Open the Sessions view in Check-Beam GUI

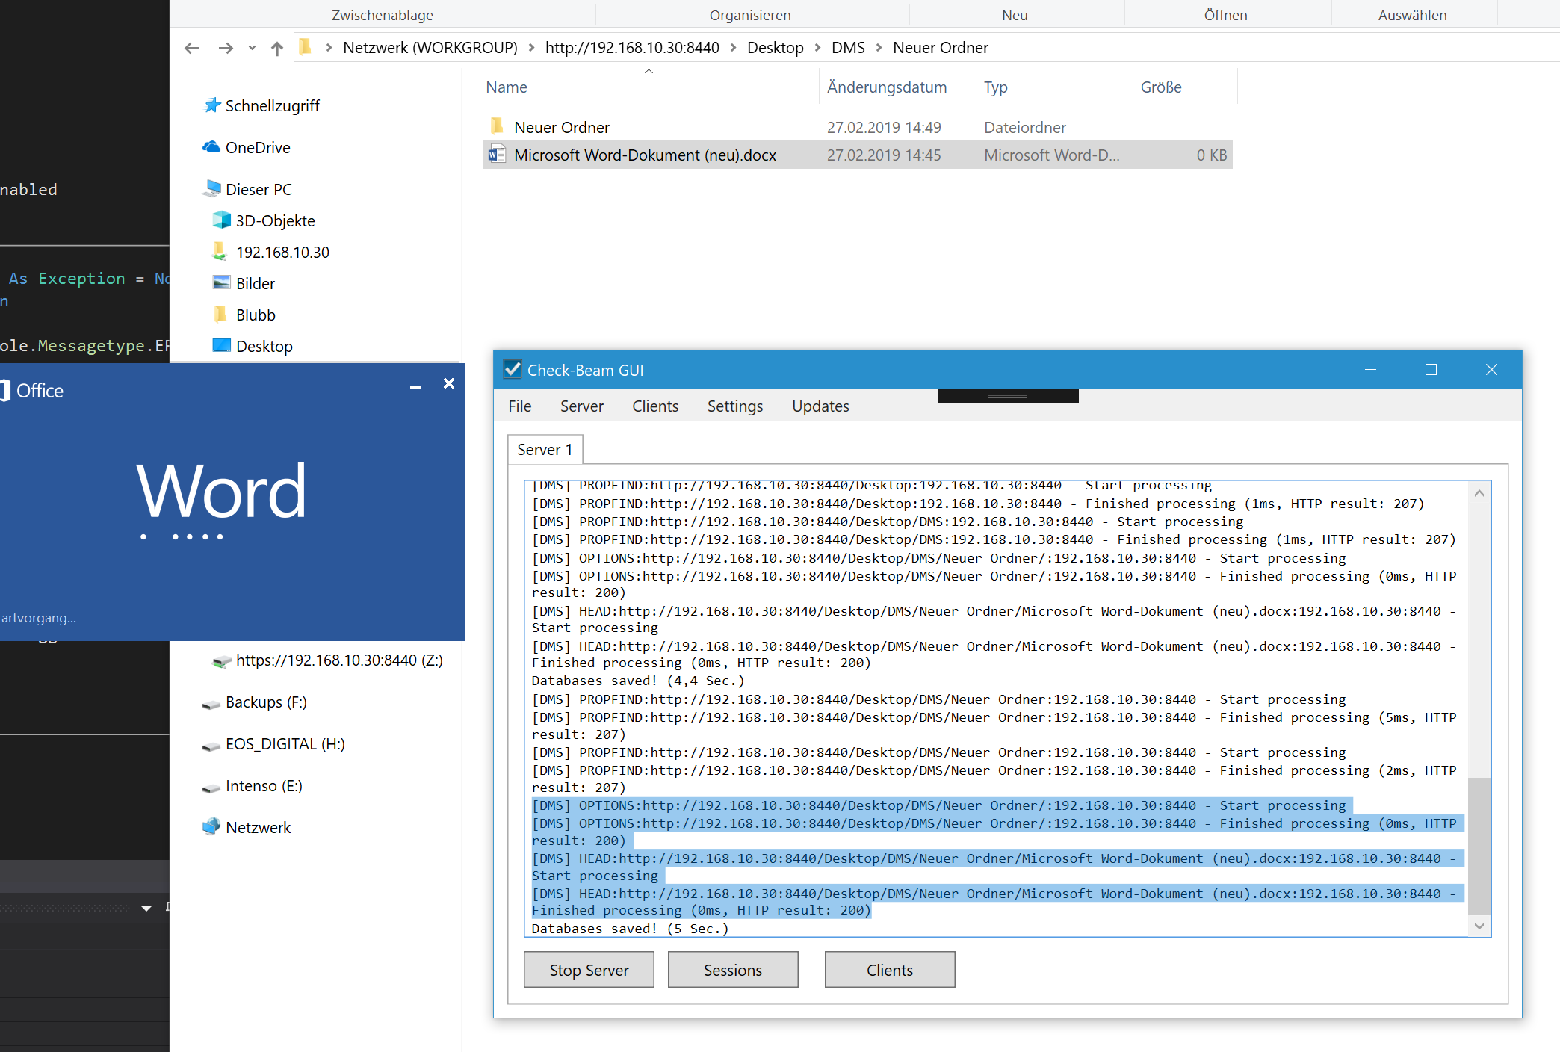(732, 969)
